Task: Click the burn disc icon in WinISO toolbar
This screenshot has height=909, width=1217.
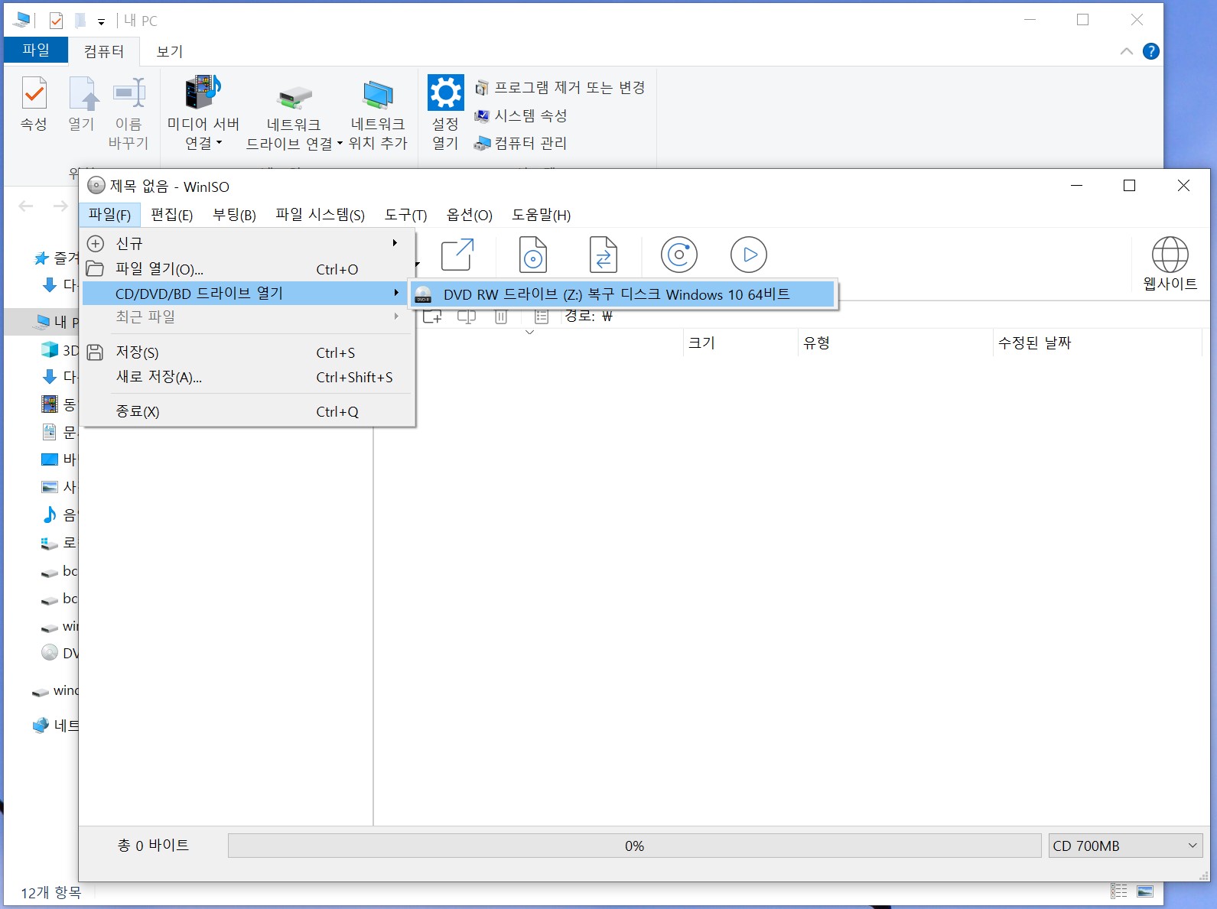Action: click(679, 255)
